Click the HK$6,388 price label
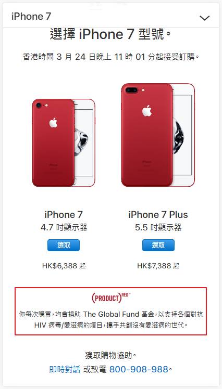This screenshot has height=389, width=222. (64, 266)
